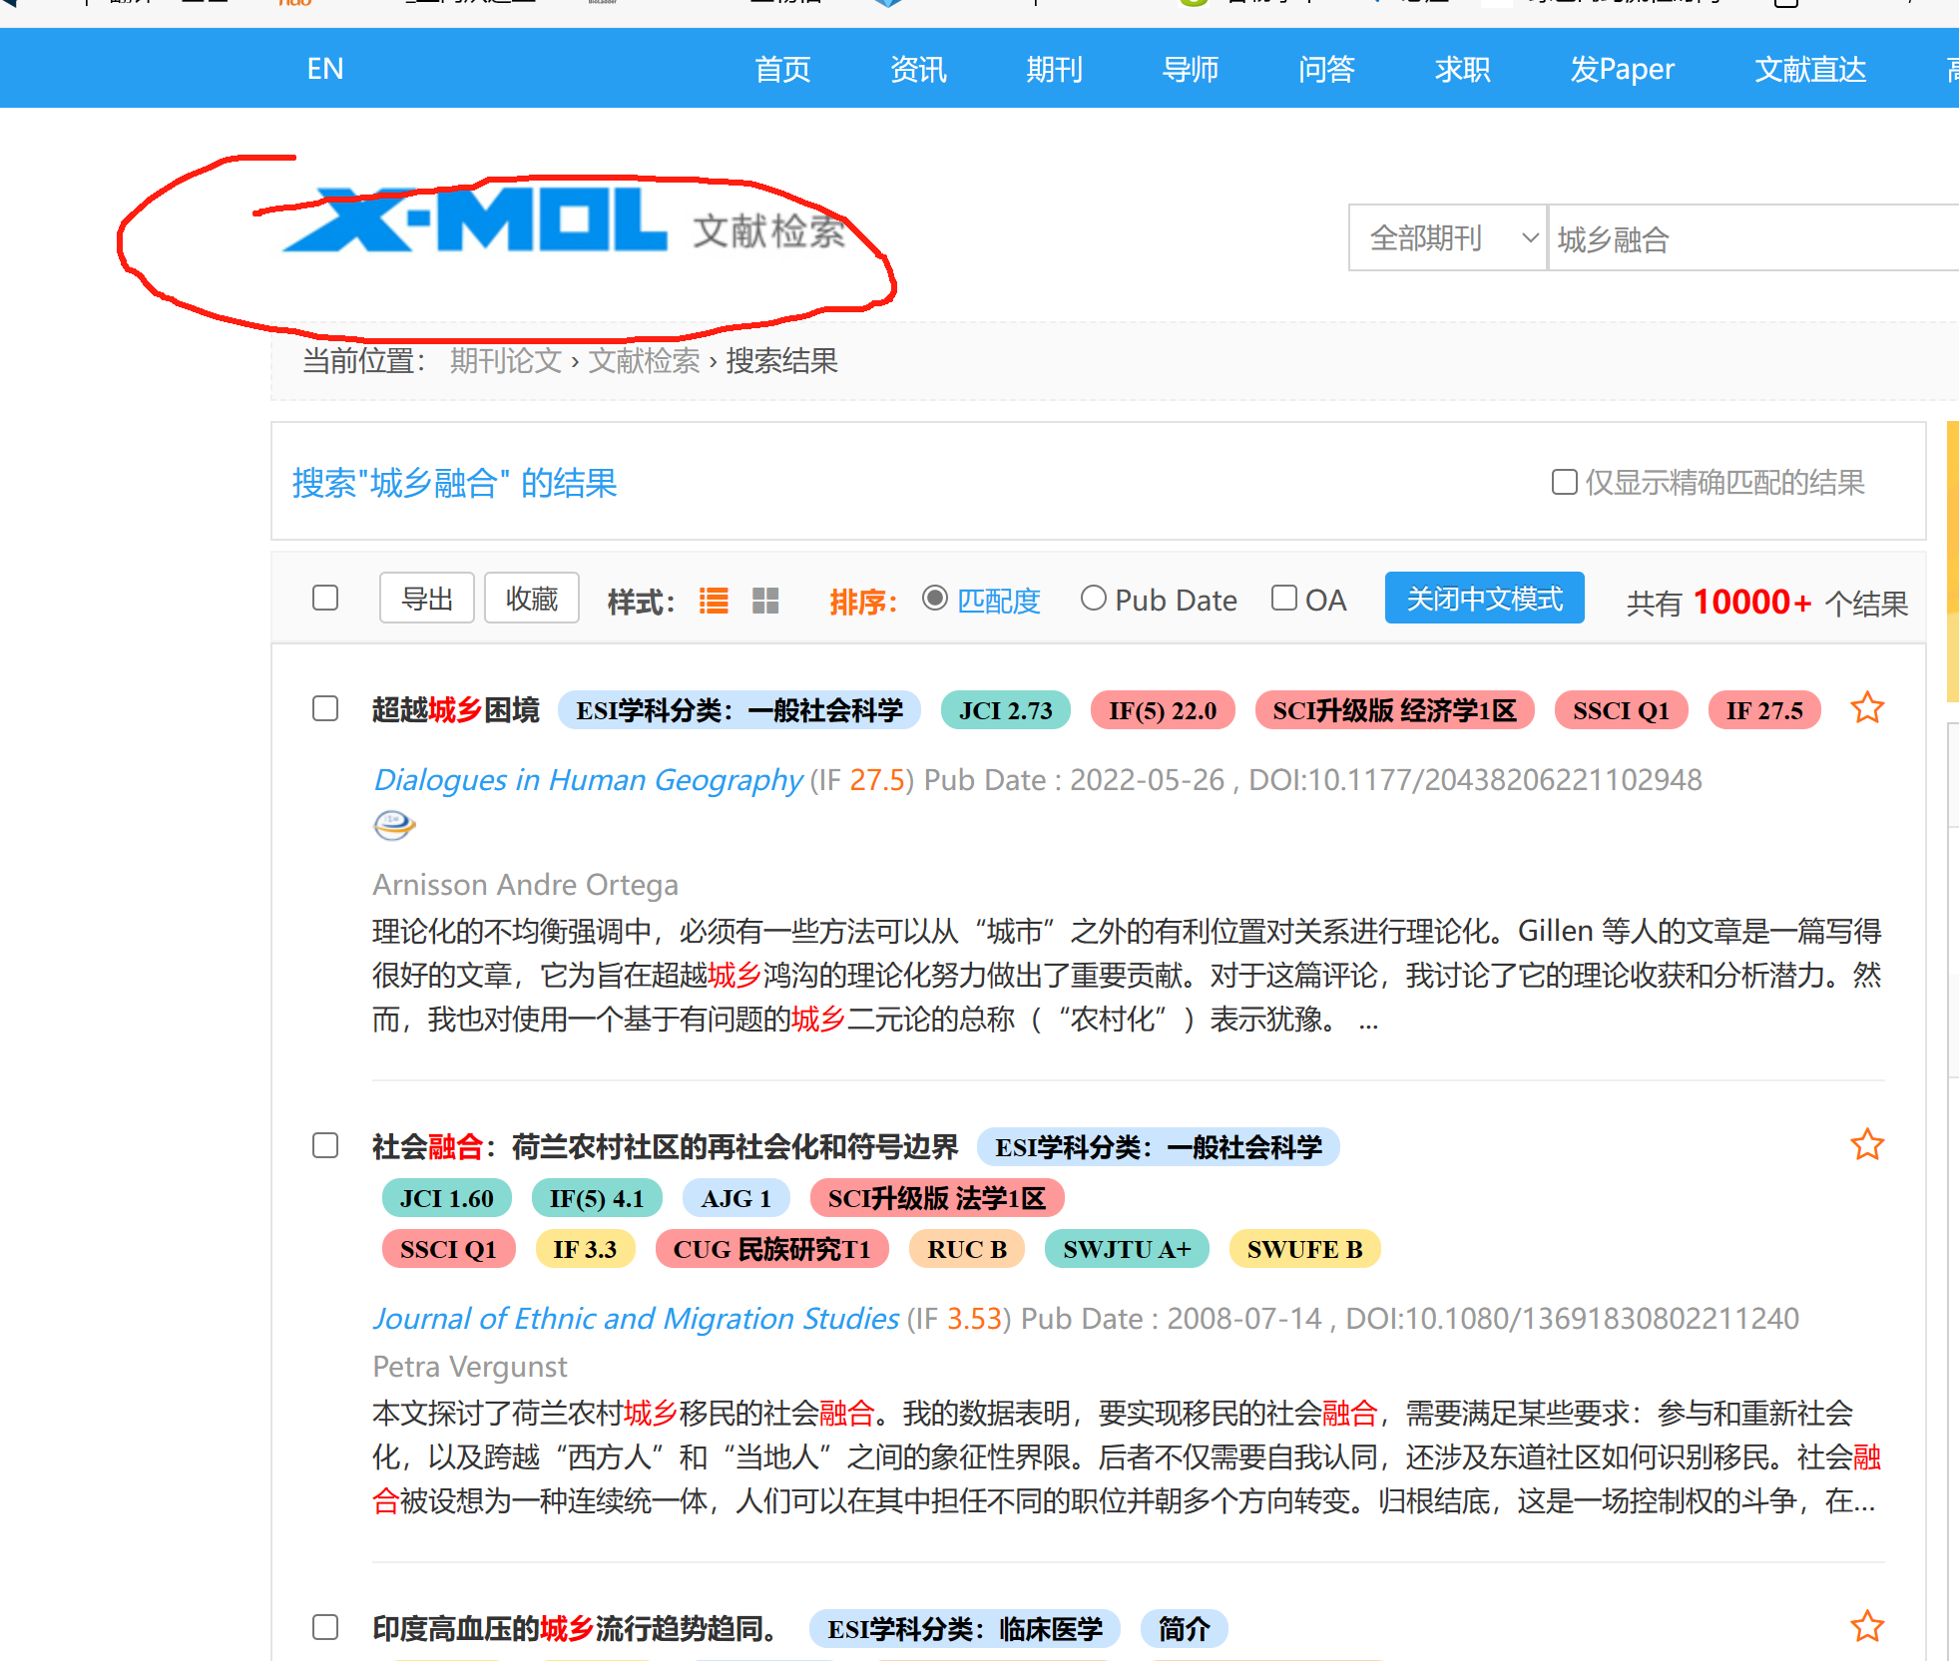Switch to grid view style icon

tap(765, 601)
